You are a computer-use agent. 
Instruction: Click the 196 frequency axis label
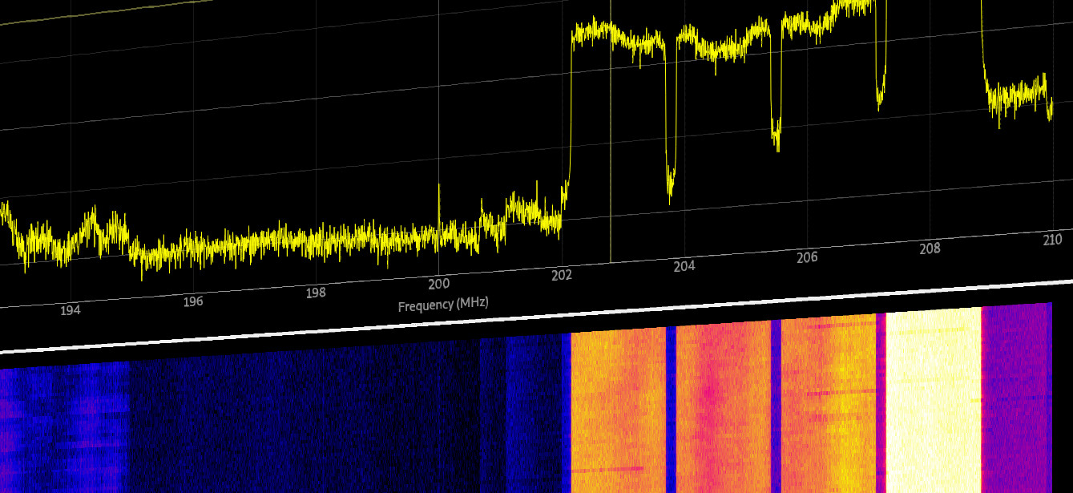[193, 301]
